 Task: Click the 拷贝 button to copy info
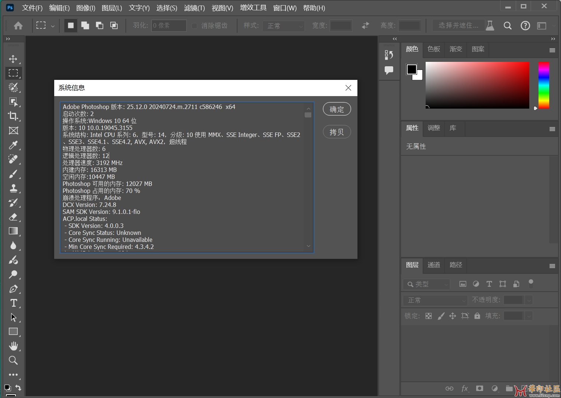click(336, 132)
